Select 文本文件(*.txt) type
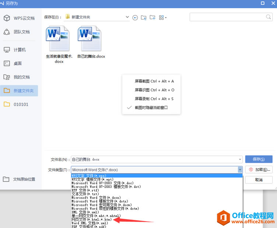The width and height of the screenshot is (277, 228). pos(157,194)
